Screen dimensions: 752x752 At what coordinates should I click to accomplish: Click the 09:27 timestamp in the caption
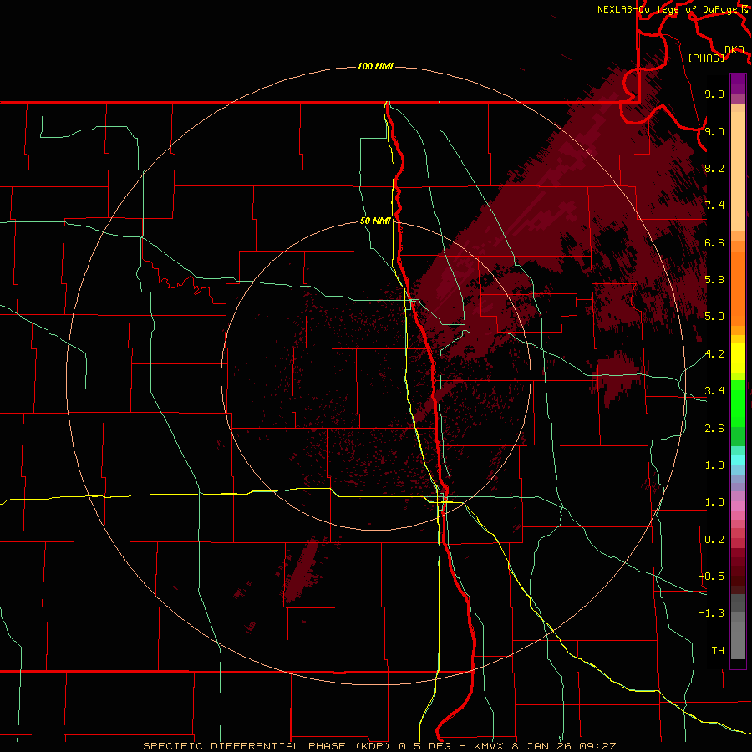597,746
